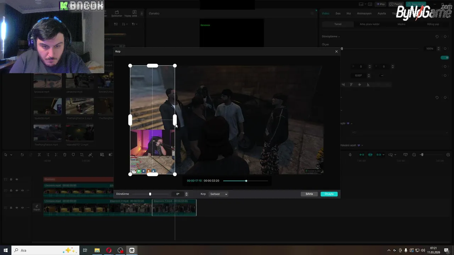
Task: Toggle the clip linkage icon
Action: tap(379, 155)
